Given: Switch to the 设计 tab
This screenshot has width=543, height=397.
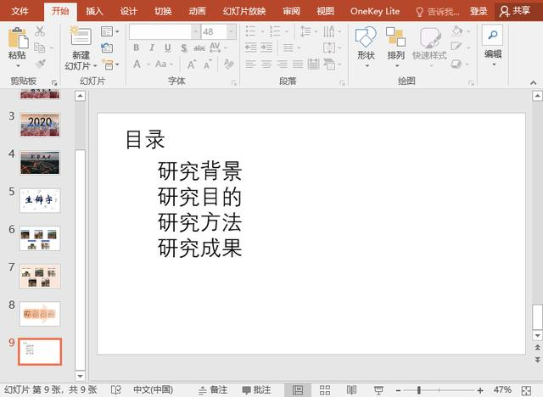Looking at the screenshot, I should (128, 11).
